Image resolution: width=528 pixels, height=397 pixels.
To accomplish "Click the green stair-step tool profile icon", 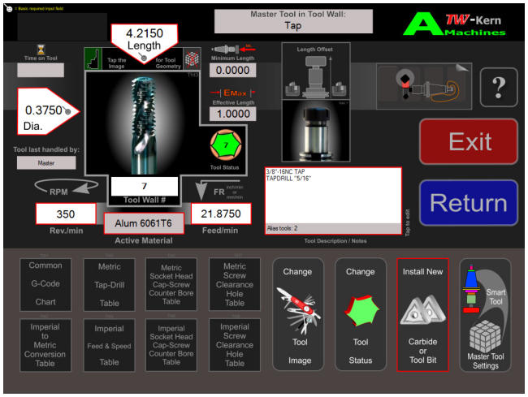I will (x=93, y=58).
